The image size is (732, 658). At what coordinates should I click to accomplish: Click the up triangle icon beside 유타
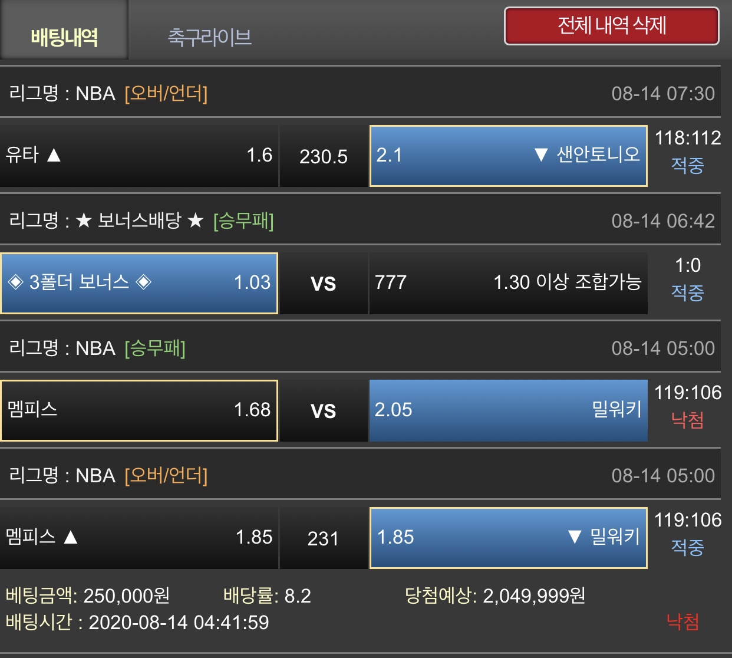[54, 155]
